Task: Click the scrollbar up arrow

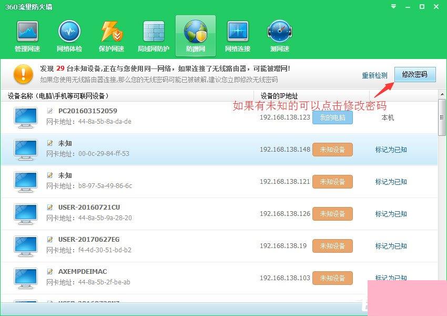Action: click(x=442, y=94)
